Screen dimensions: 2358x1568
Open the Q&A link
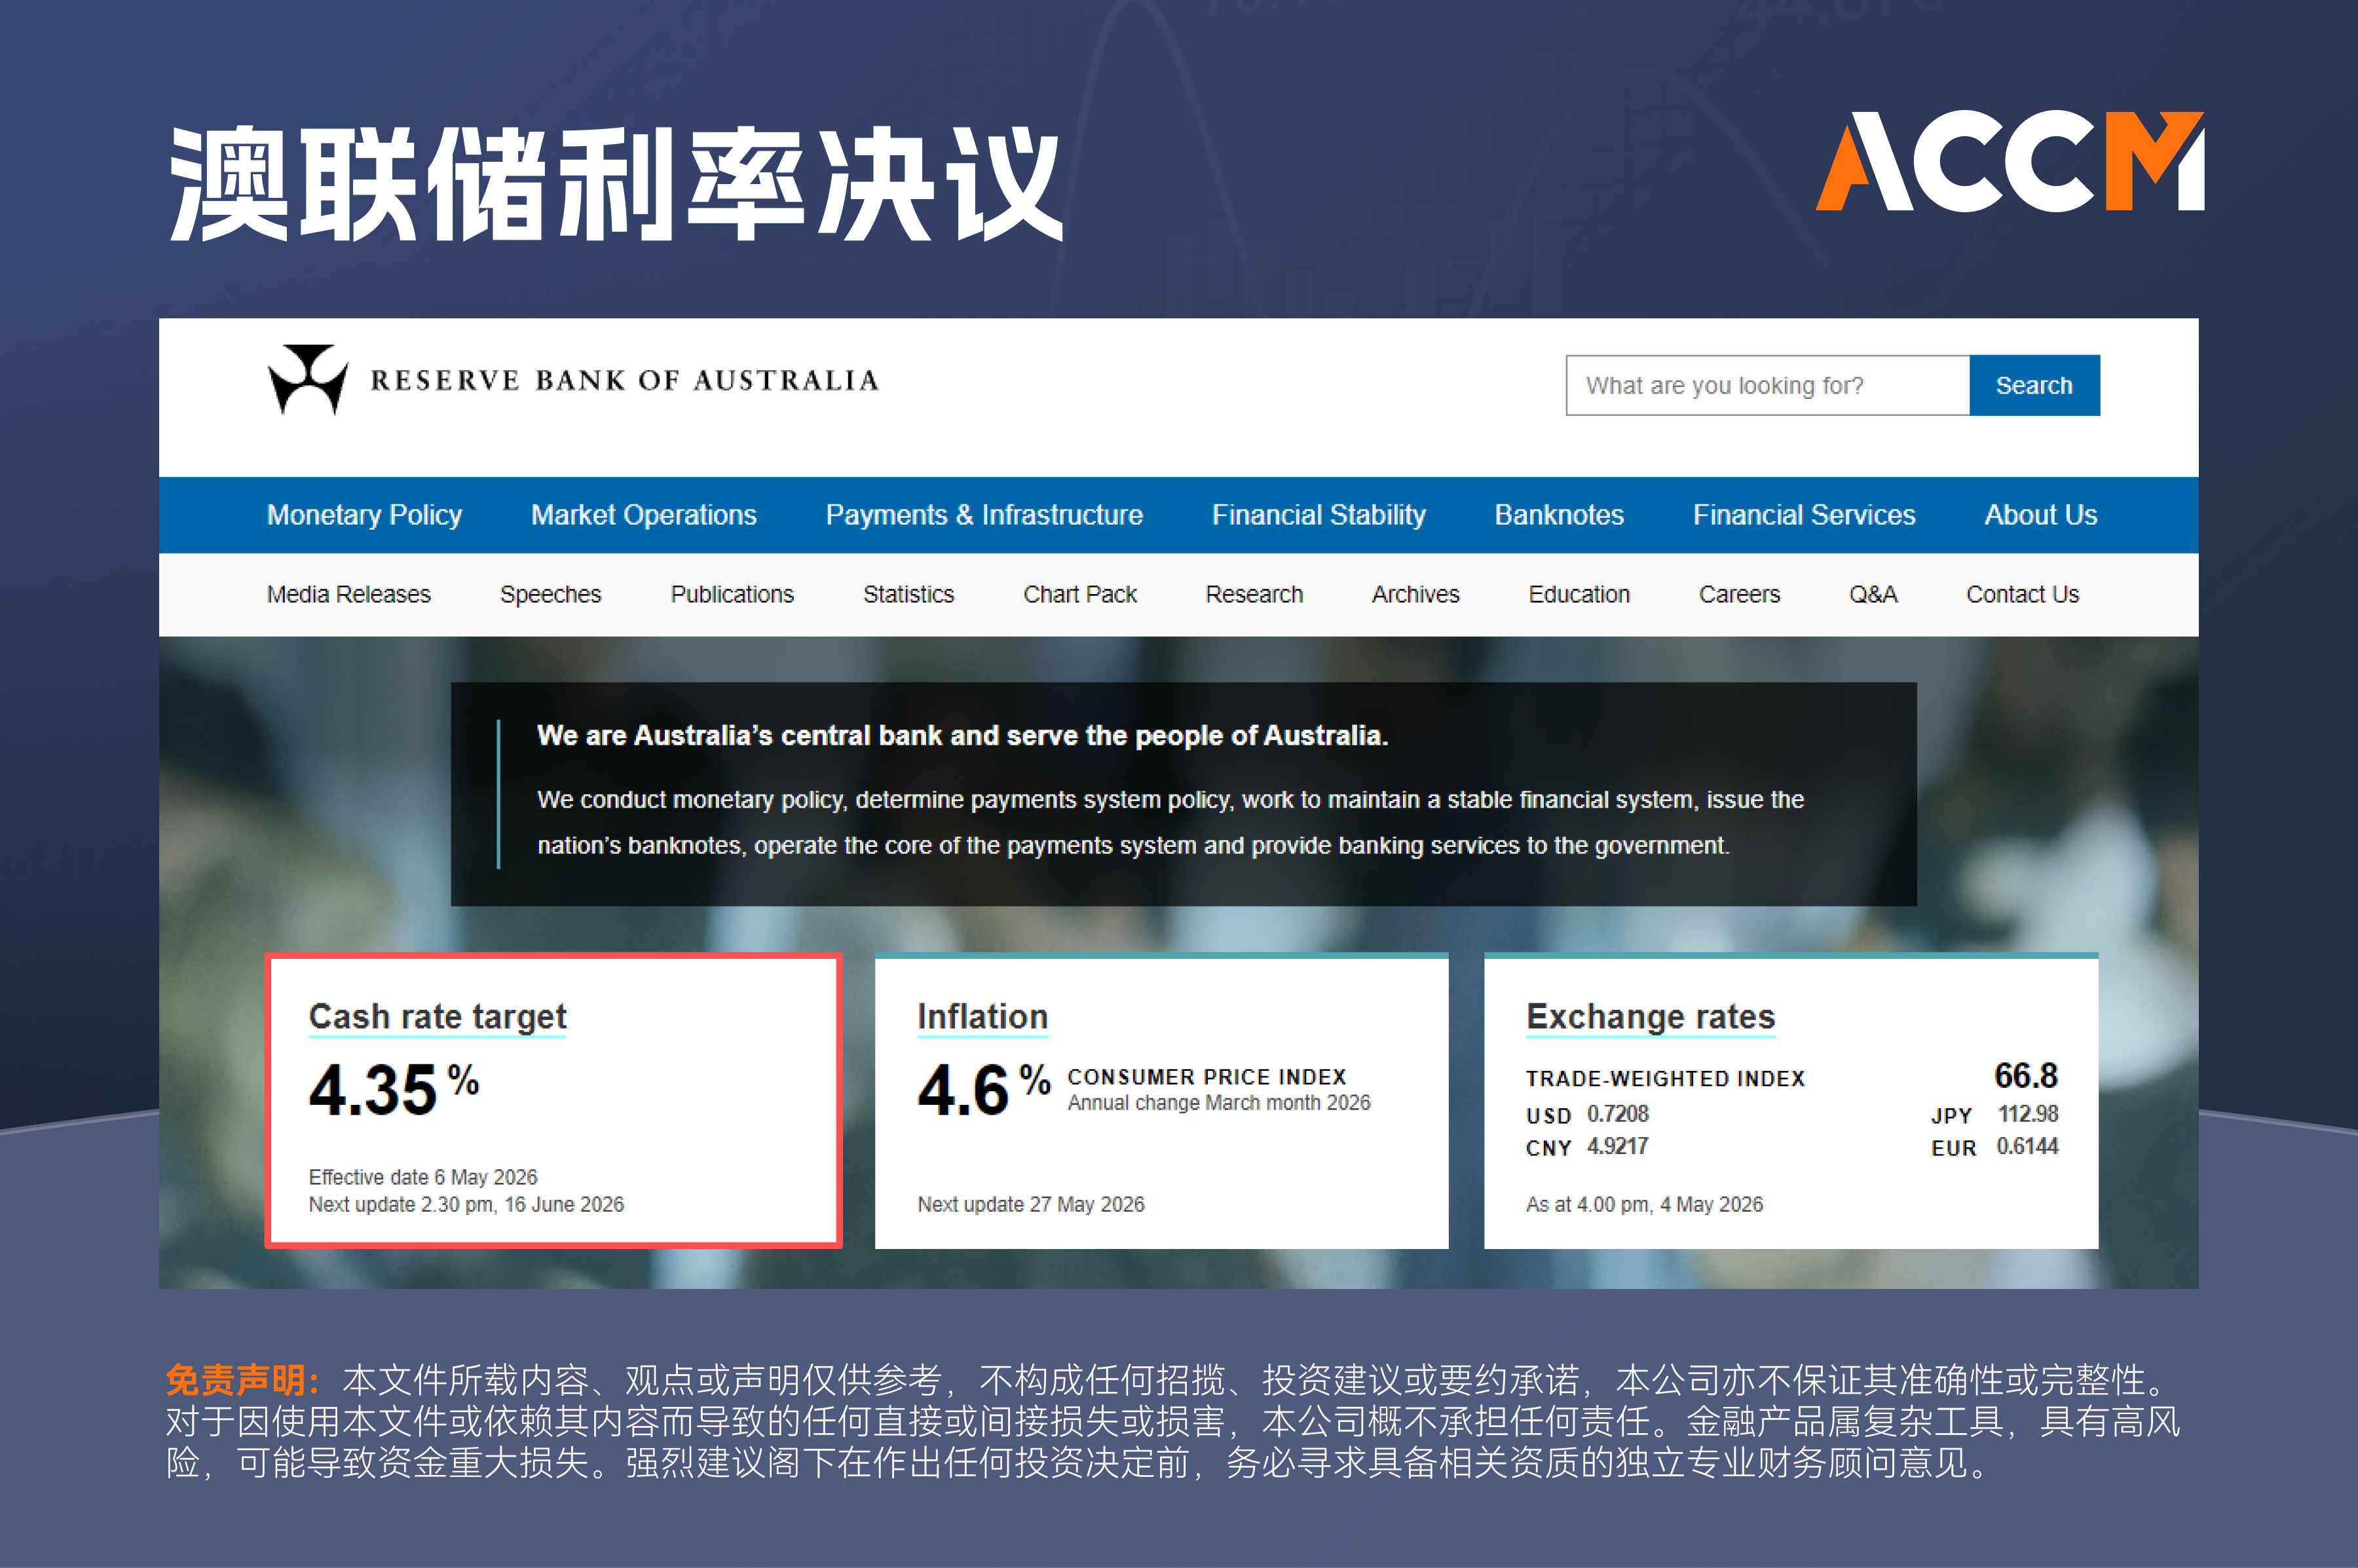[x=1873, y=594]
